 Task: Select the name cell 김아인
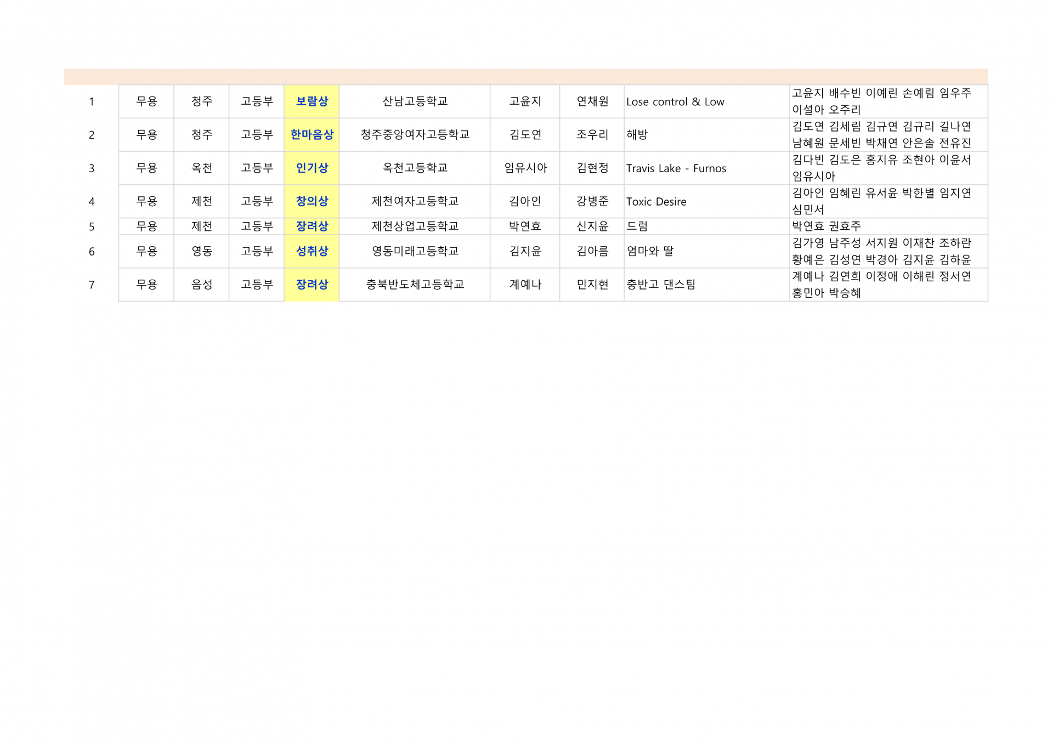click(525, 201)
